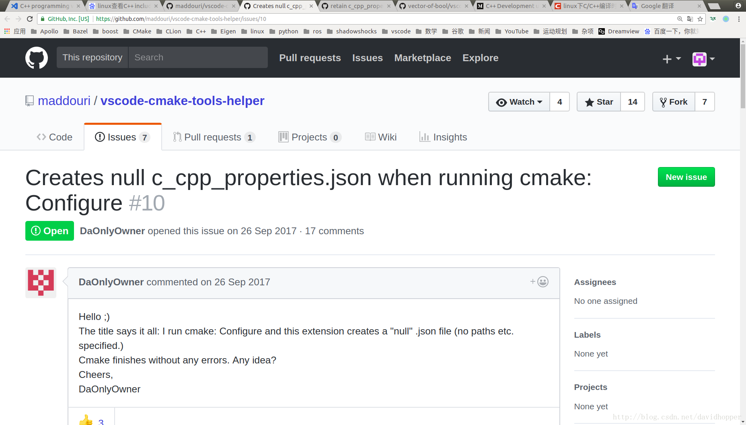The width and height of the screenshot is (746, 425).
Task: Click the vertical page scrollbar thumb
Action: click(x=743, y=76)
